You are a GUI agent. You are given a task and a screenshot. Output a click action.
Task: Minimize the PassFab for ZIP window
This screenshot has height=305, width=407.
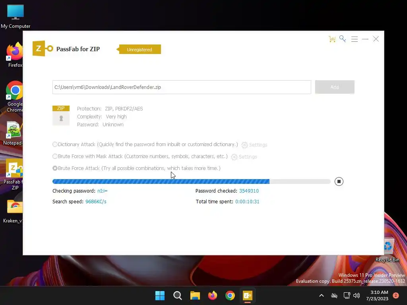pos(365,39)
